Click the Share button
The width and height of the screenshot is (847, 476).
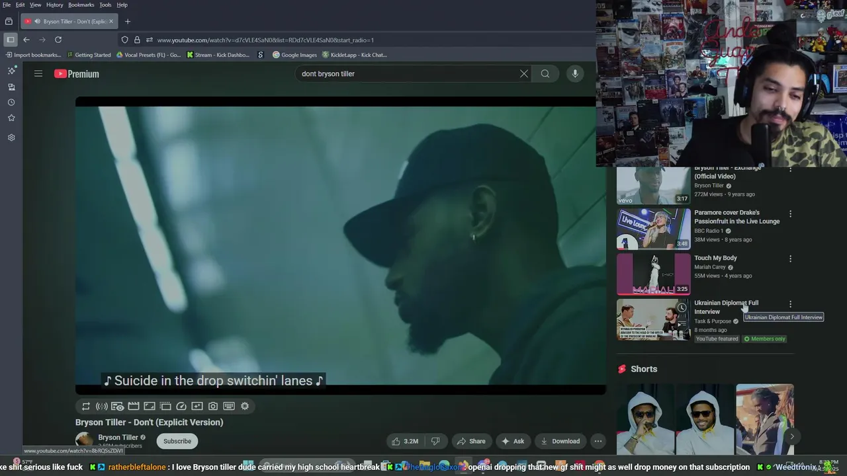click(471, 441)
